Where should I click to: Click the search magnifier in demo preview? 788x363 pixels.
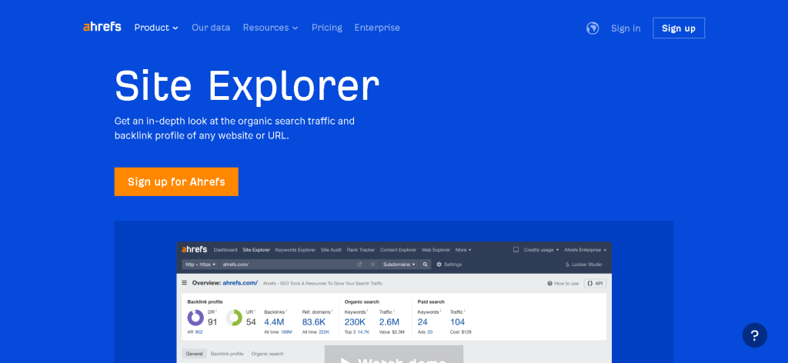tap(425, 264)
